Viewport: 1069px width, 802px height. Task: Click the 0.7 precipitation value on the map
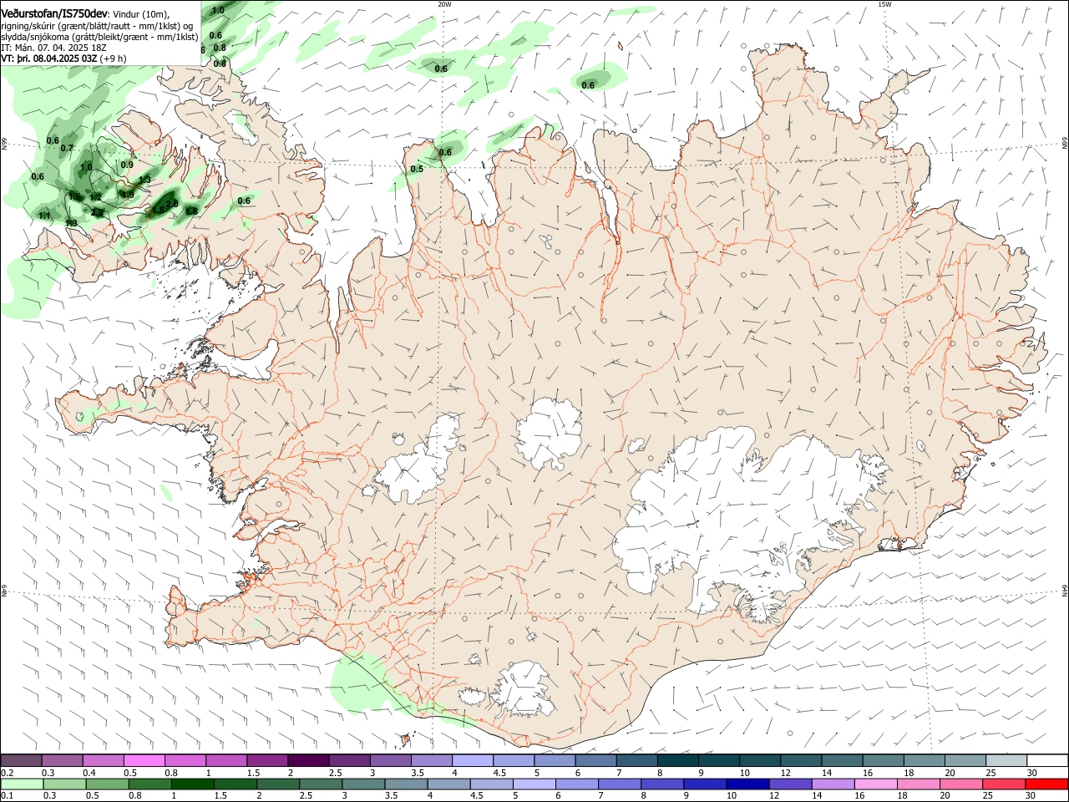tap(68, 148)
